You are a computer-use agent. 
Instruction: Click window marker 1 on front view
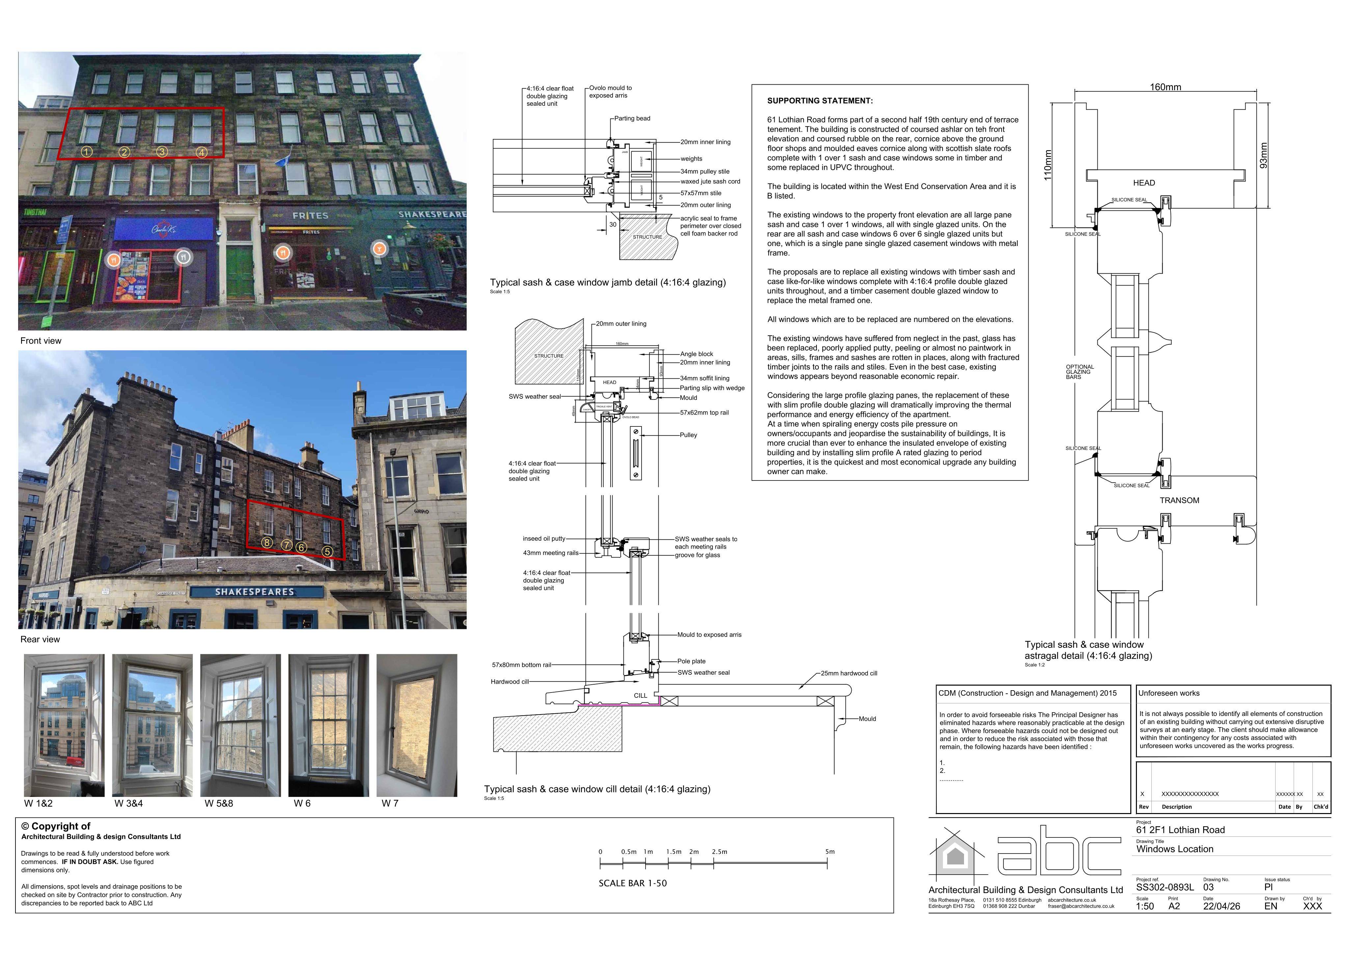pyautogui.click(x=86, y=151)
